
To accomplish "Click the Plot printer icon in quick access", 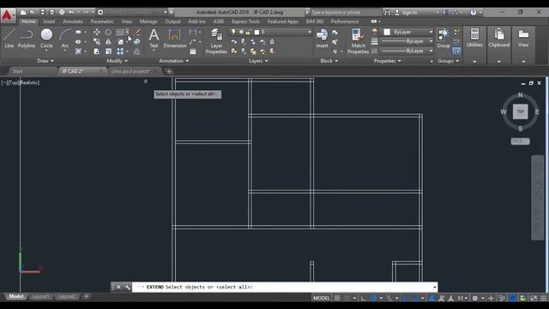I will tap(62, 12).
